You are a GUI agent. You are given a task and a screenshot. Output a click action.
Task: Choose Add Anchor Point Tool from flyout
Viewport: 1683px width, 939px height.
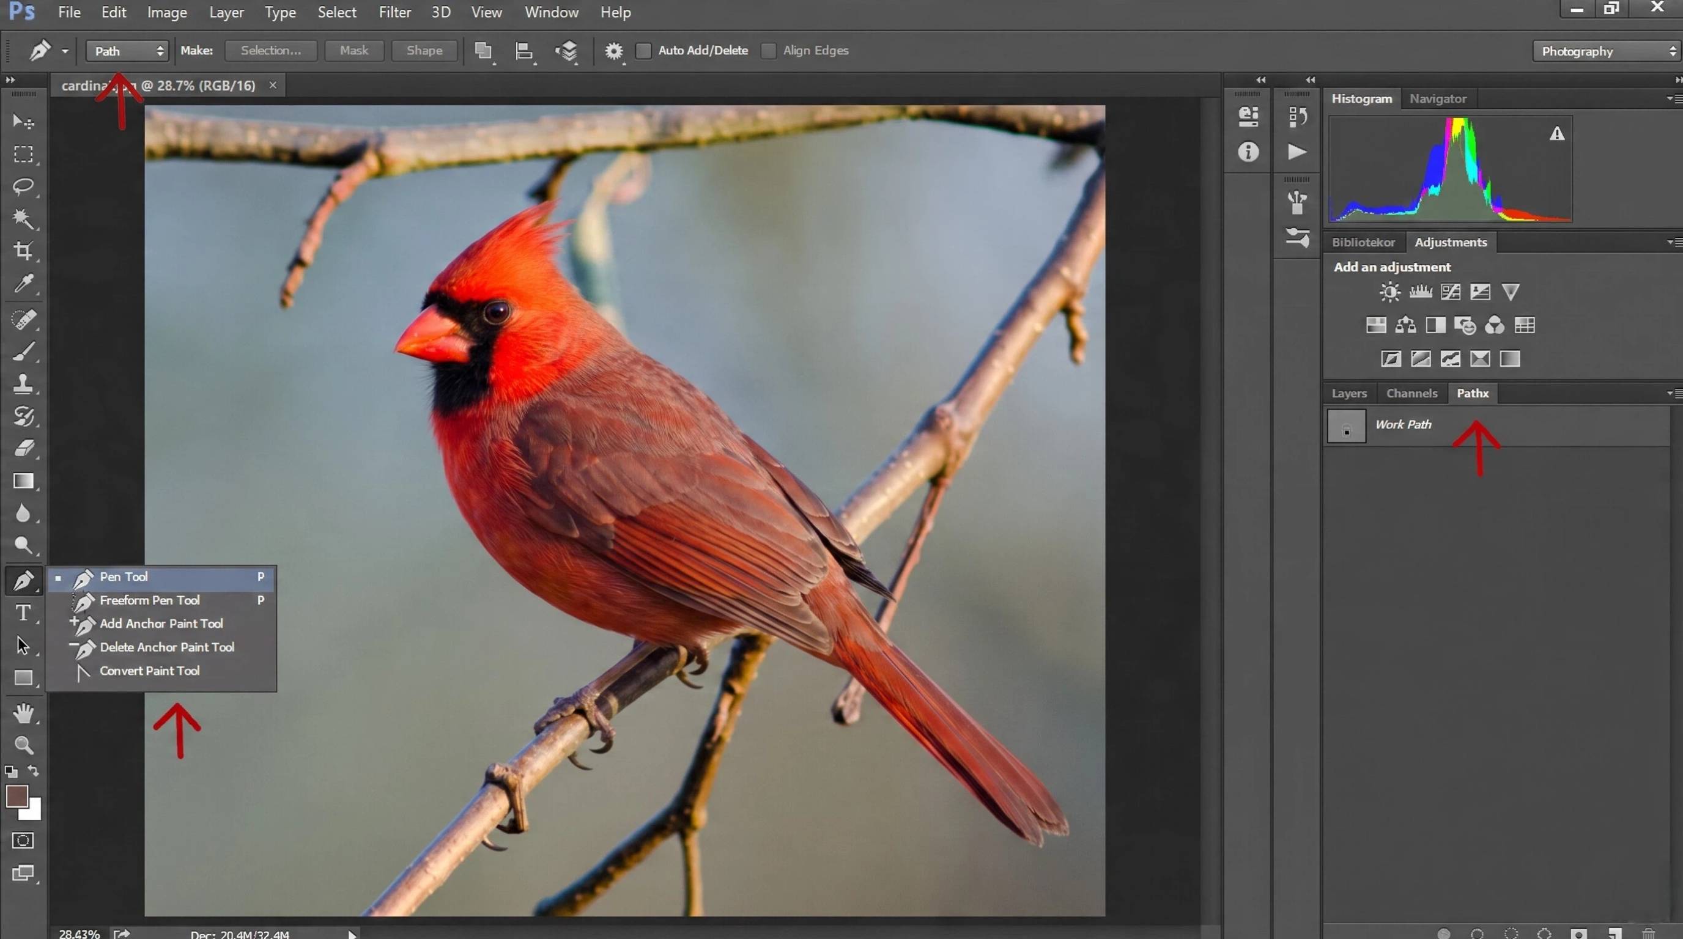161,624
